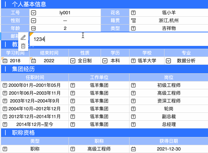Click 领羊集团 in the 初级工程师 row
The width and height of the screenshot is (208, 153).
coord(99,85)
